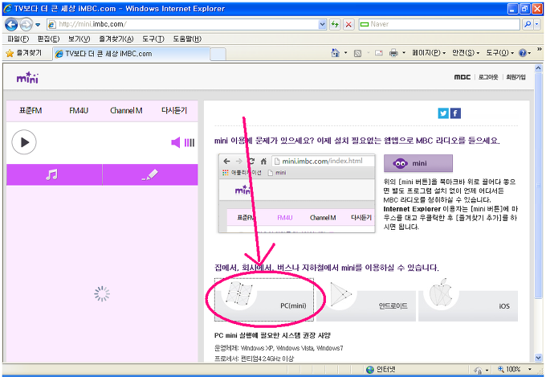Screen dimensions: 546x377
Task: Click the Read mail envelope icon
Action: [x=379, y=53]
